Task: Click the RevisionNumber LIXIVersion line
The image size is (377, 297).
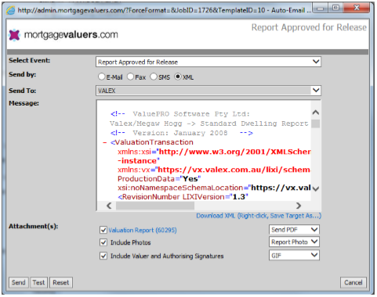Action: [183, 197]
